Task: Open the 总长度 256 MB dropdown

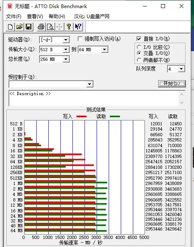Action: (x=66, y=59)
